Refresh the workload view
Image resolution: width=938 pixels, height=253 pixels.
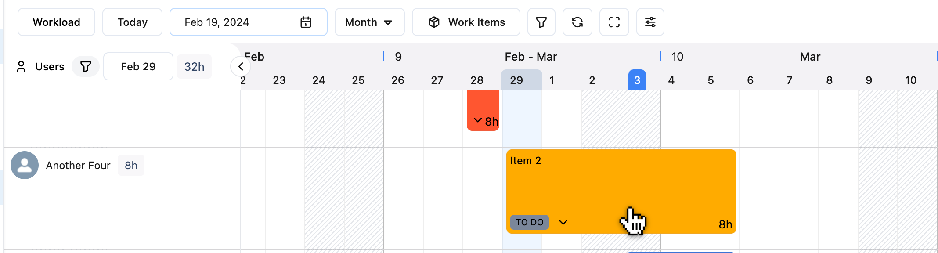coord(577,22)
